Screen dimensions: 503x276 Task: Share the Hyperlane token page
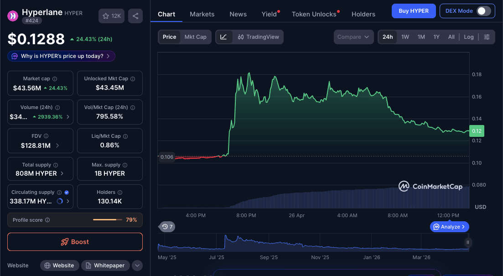[135, 16]
